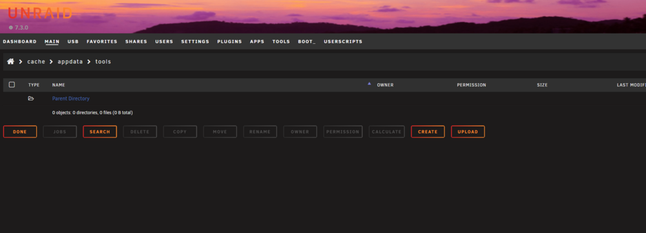Click the Search button
Viewport: 646px width, 233px height.
(x=99, y=132)
